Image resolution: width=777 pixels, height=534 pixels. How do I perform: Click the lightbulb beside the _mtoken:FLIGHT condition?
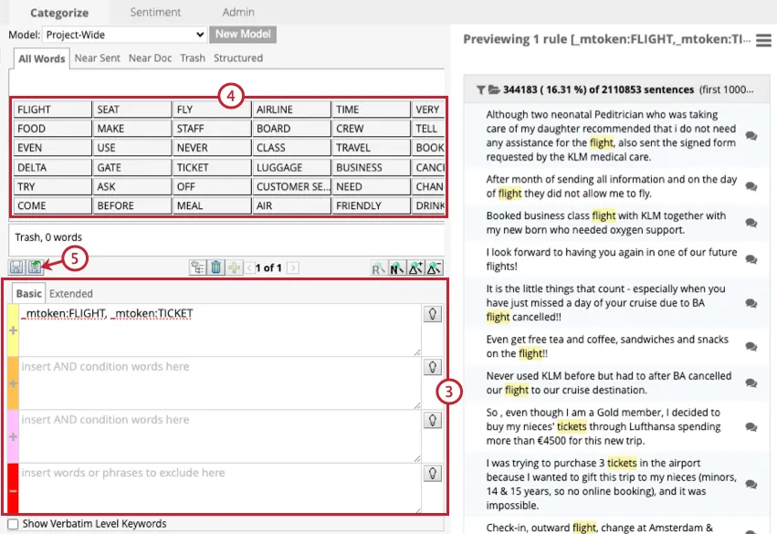pyautogui.click(x=433, y=313)
